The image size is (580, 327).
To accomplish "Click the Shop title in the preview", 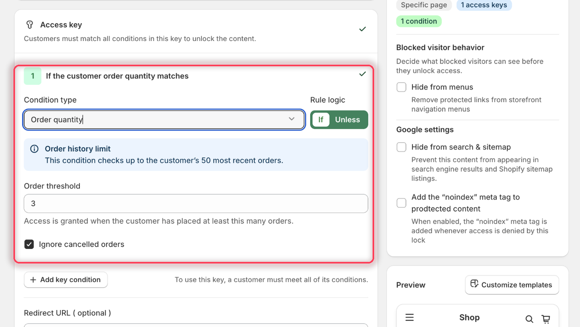I will click(469, 318).
